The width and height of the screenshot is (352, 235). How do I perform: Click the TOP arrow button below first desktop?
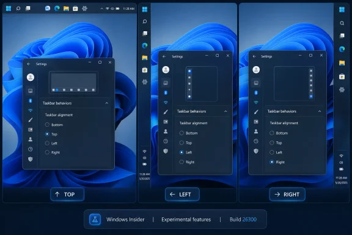[x=67, y=194]
